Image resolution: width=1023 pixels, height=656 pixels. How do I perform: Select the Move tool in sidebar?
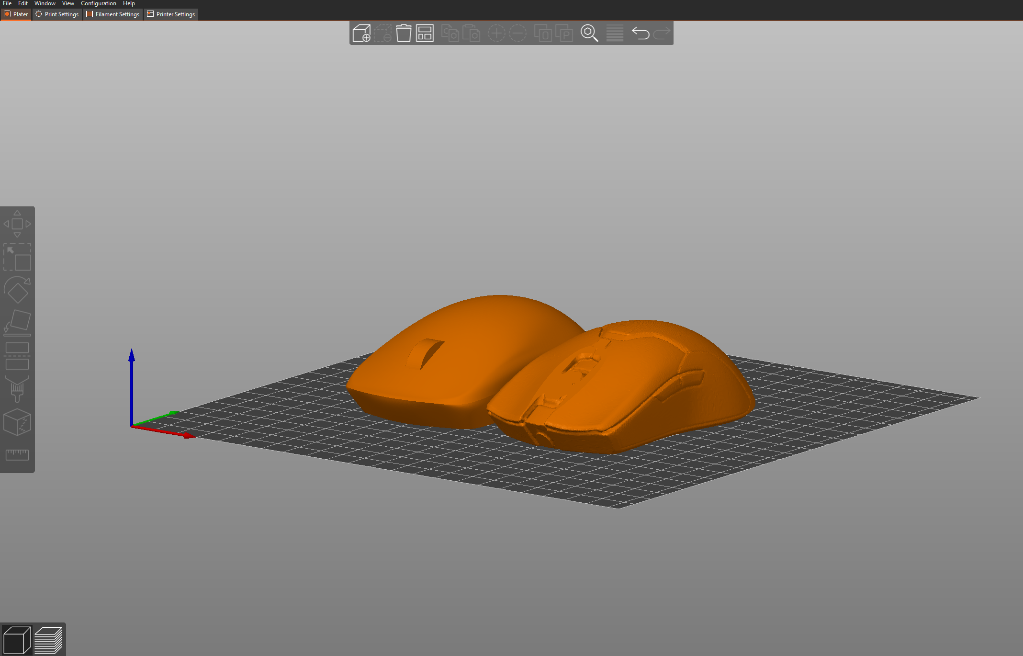[17, 224]
